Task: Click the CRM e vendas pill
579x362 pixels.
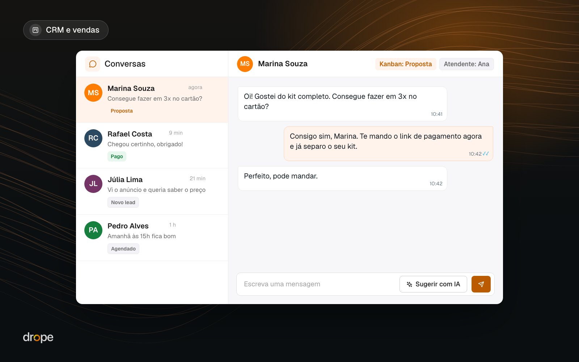Action: (66, 30)
